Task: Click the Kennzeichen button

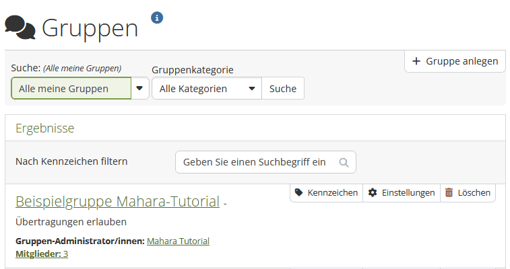Action: tap(326, 193)
